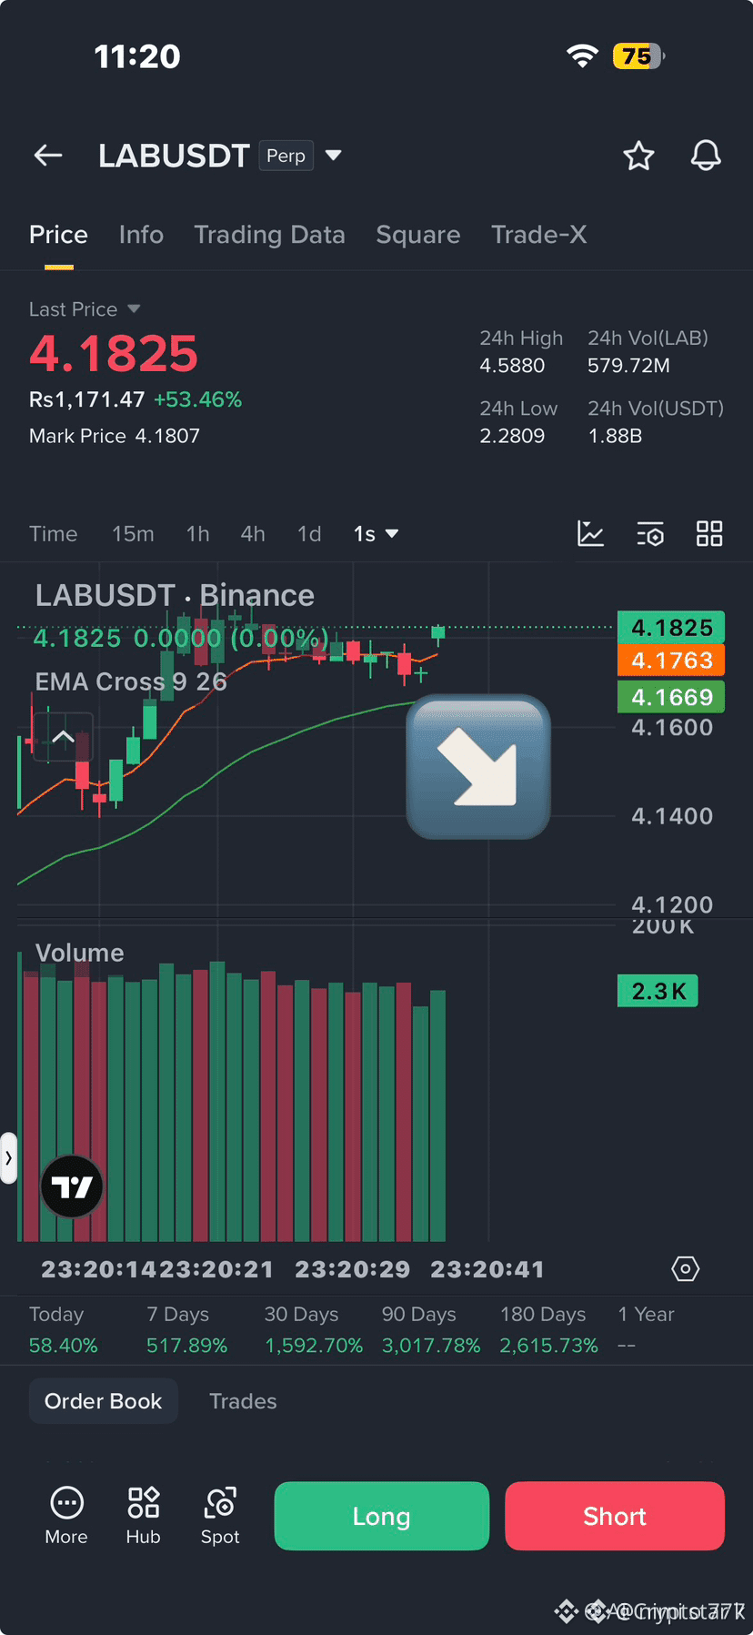Select the 1d chart interval
Viewport: 753px width, 1635px height.
tap(309, 534)
